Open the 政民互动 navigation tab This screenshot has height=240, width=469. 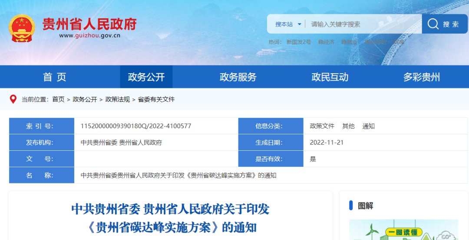coord(330,77)
